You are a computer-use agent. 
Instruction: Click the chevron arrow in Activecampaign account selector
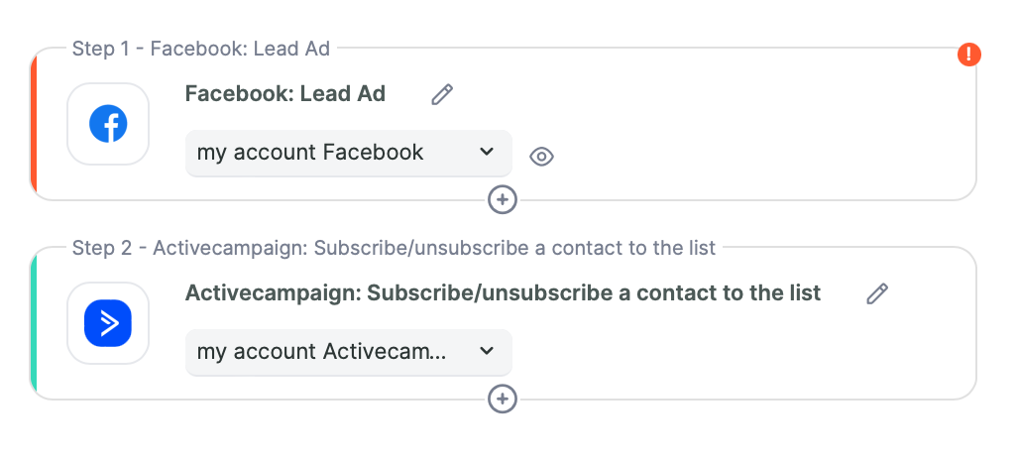pyautogui.click(x=486, y=352)
